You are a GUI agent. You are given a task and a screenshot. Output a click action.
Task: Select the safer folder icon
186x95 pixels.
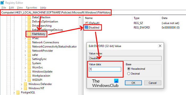(x=29, y=55)
